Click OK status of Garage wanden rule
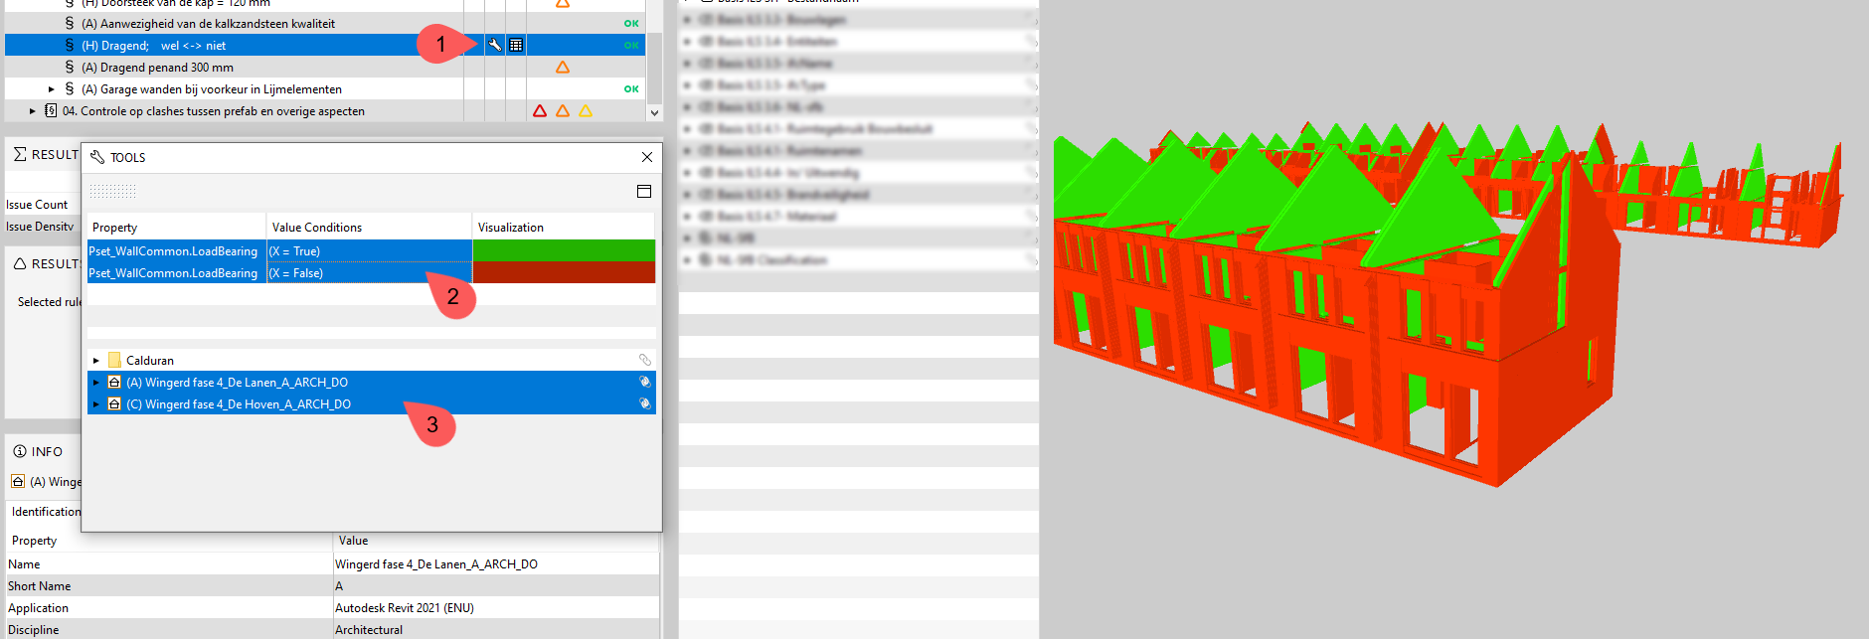Image resolution: width=1869 pixels, height=639 pixels. coord(631,89)
